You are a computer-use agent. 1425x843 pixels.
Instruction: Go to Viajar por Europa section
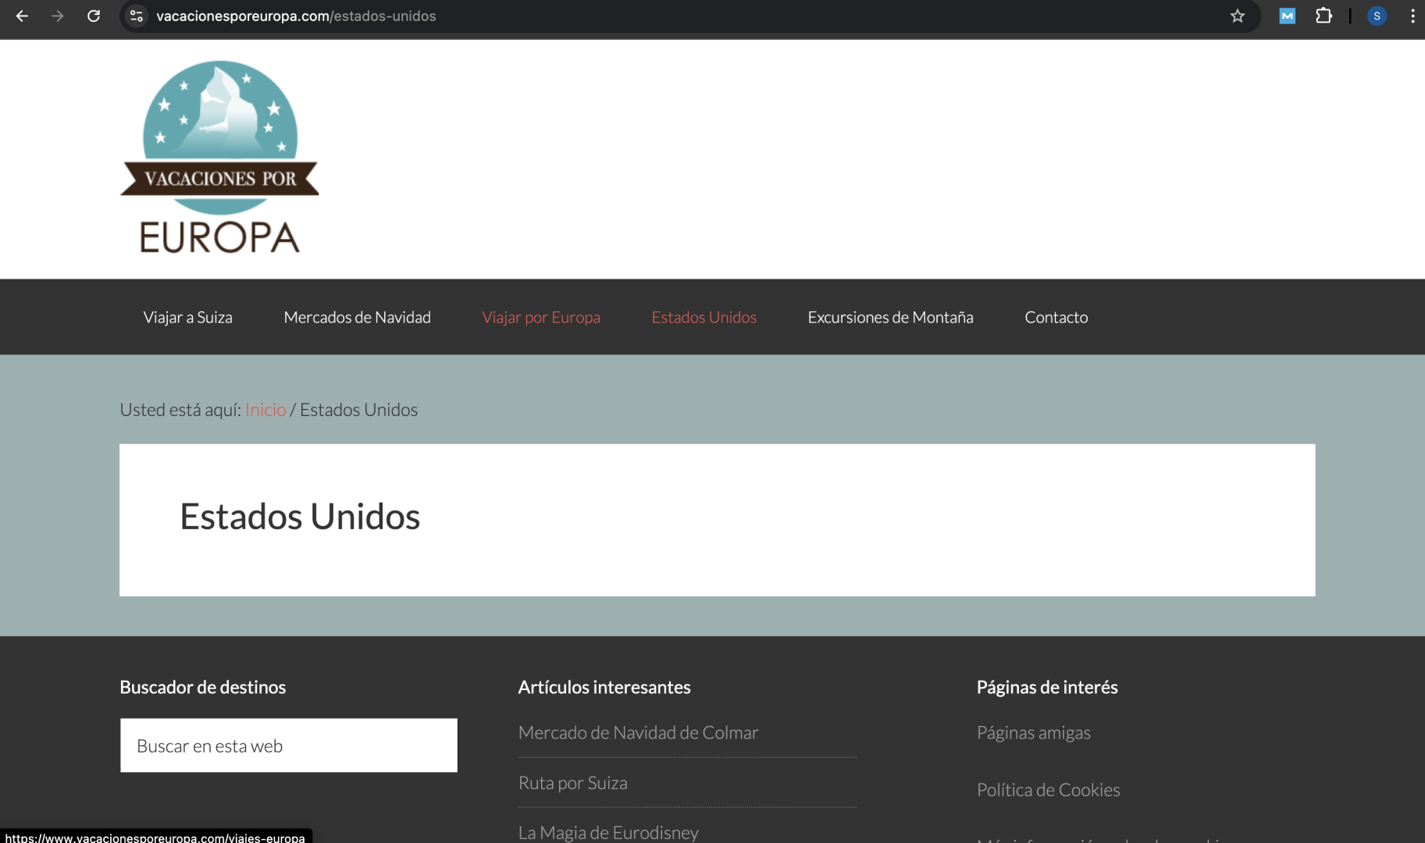tap(541, 317)
